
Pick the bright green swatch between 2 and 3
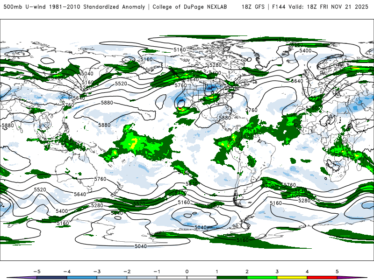tap(262, 278)
